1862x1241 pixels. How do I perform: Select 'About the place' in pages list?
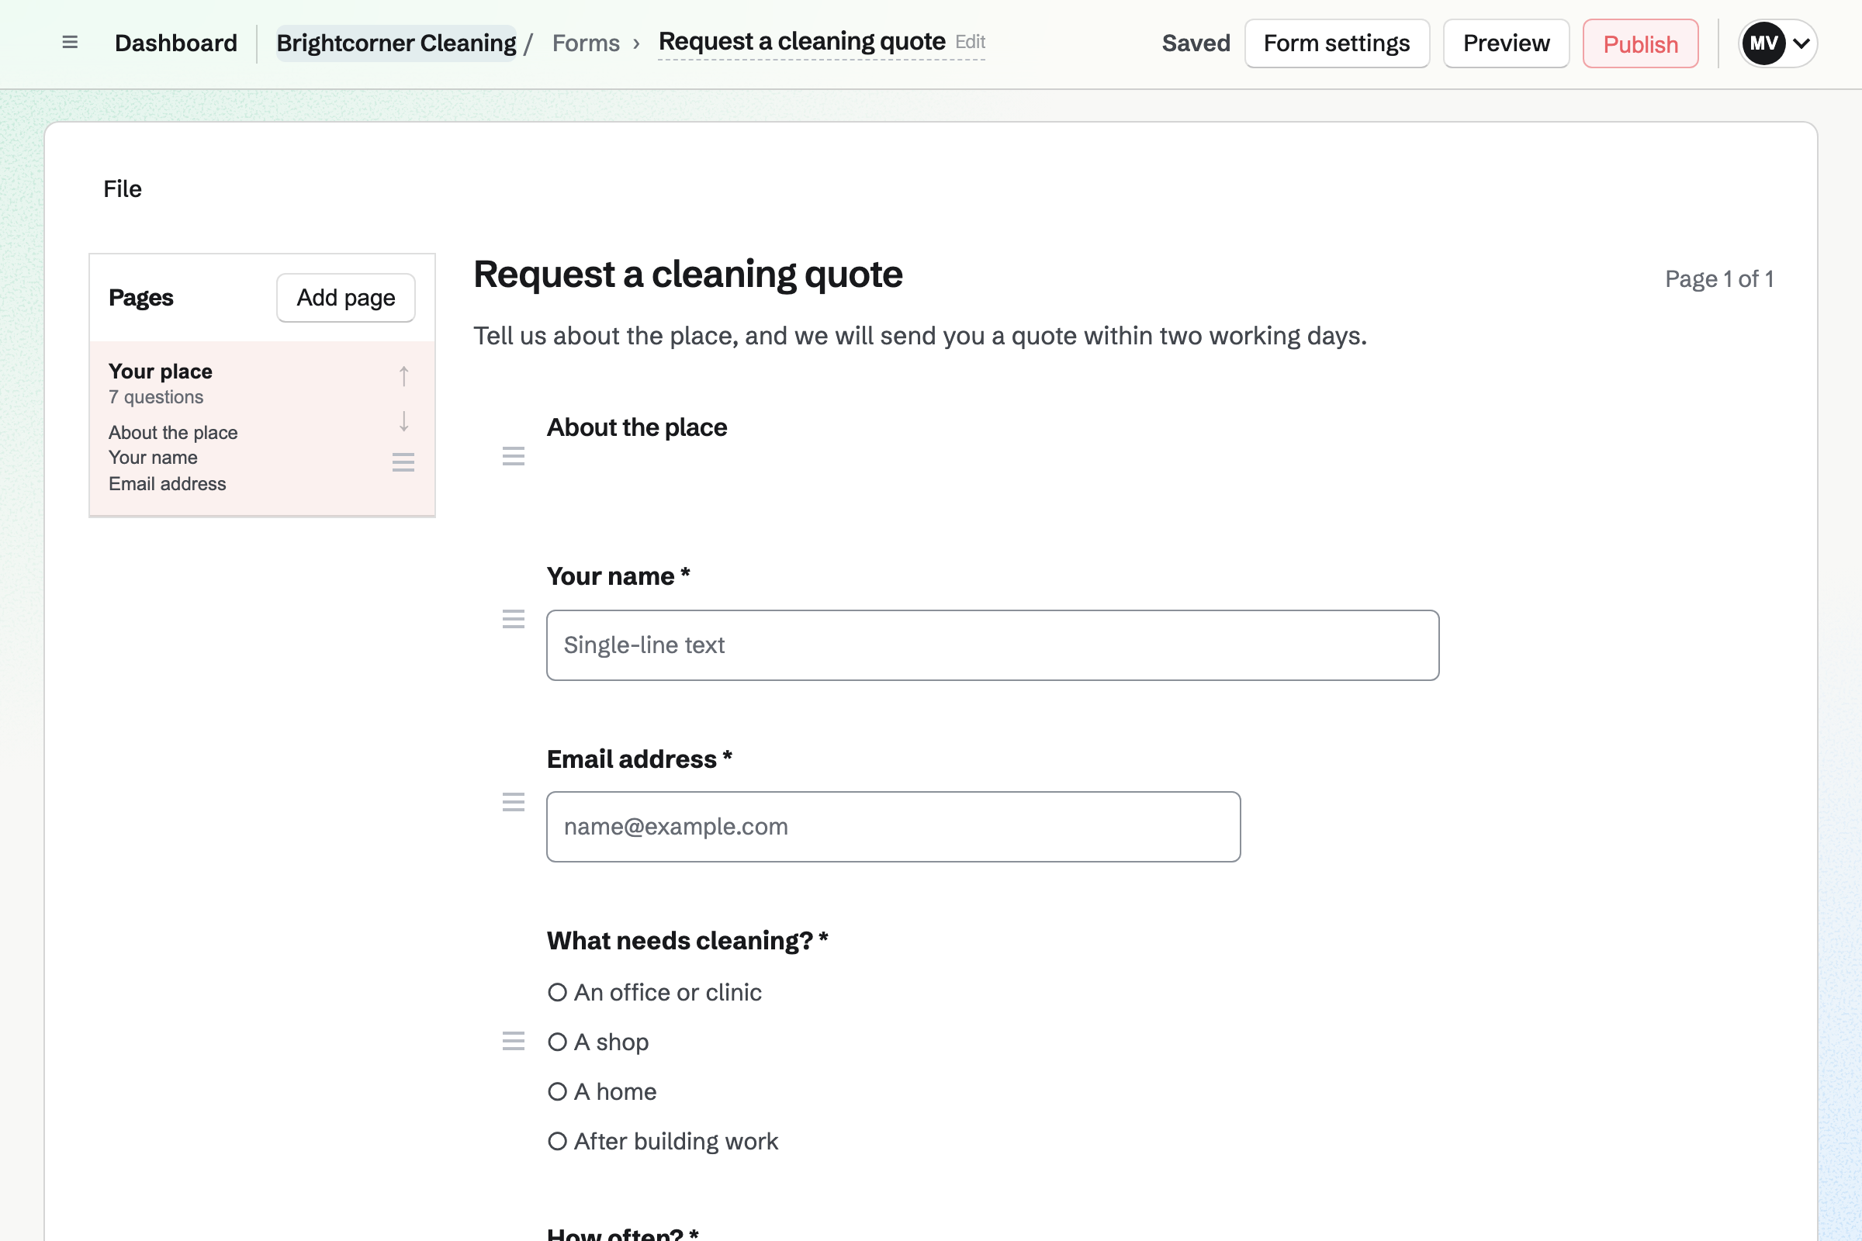[173, 433]
